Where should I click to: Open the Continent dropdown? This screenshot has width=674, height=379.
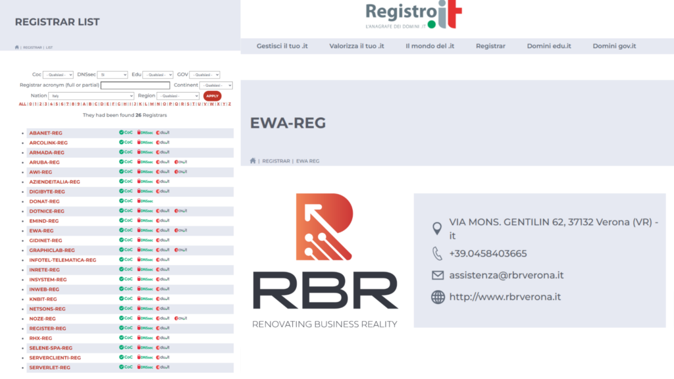point(216,86)
